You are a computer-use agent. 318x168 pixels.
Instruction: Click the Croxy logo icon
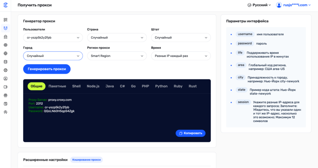(x=6, y=5)
